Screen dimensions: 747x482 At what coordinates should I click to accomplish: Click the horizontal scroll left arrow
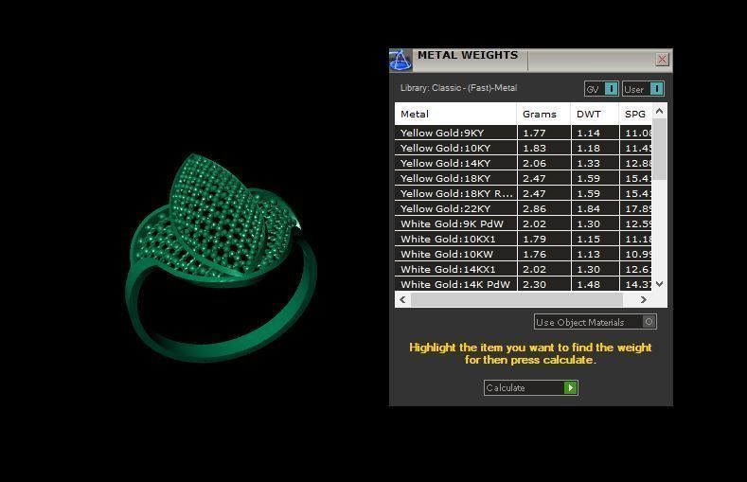tap(403, 299)
